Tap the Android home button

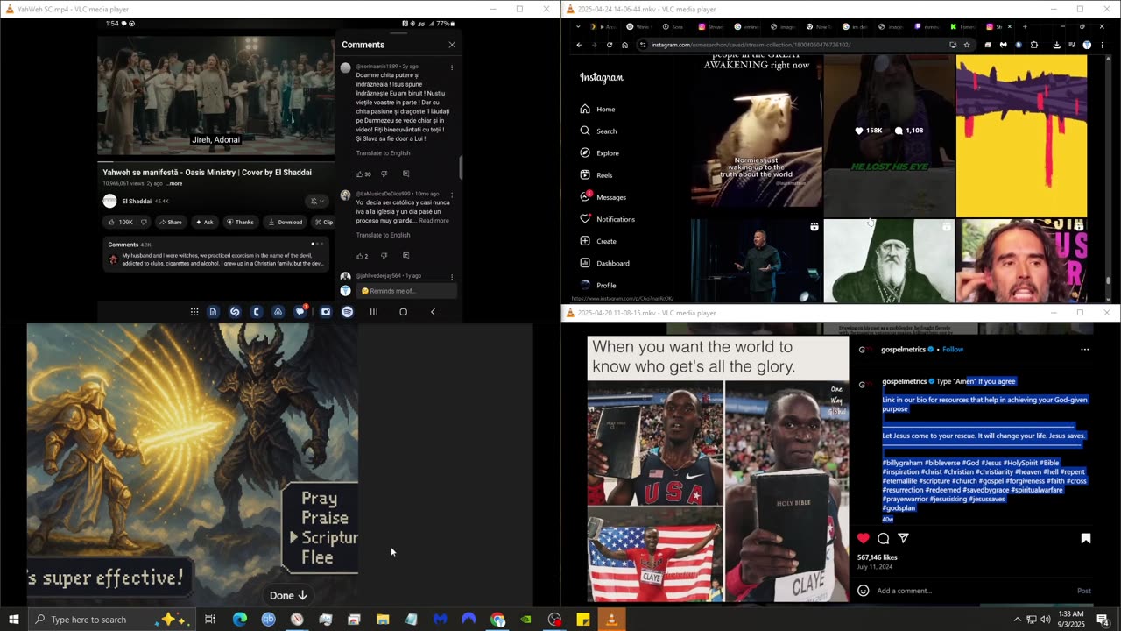pyautogui.click(x=403, y=312)
